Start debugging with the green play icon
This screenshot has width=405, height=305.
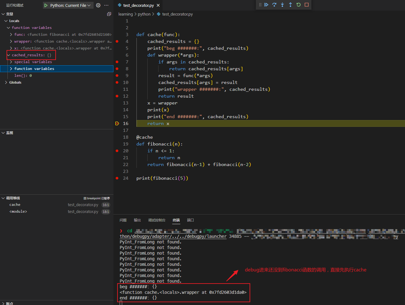[46, 5]
